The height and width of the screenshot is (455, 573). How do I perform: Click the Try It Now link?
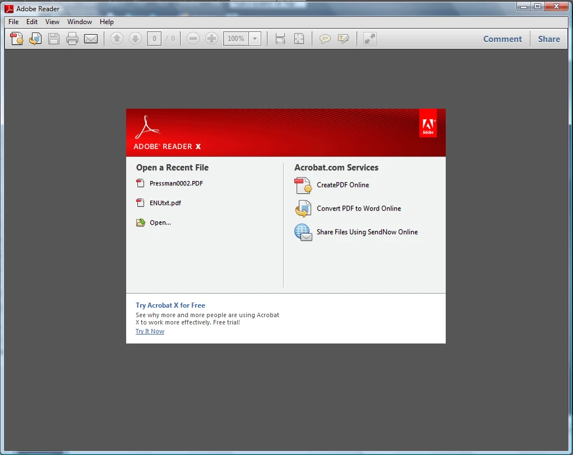[150, 331]
